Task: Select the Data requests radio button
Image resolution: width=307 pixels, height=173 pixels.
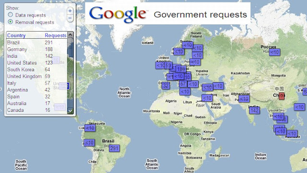Action: (11, 15)
